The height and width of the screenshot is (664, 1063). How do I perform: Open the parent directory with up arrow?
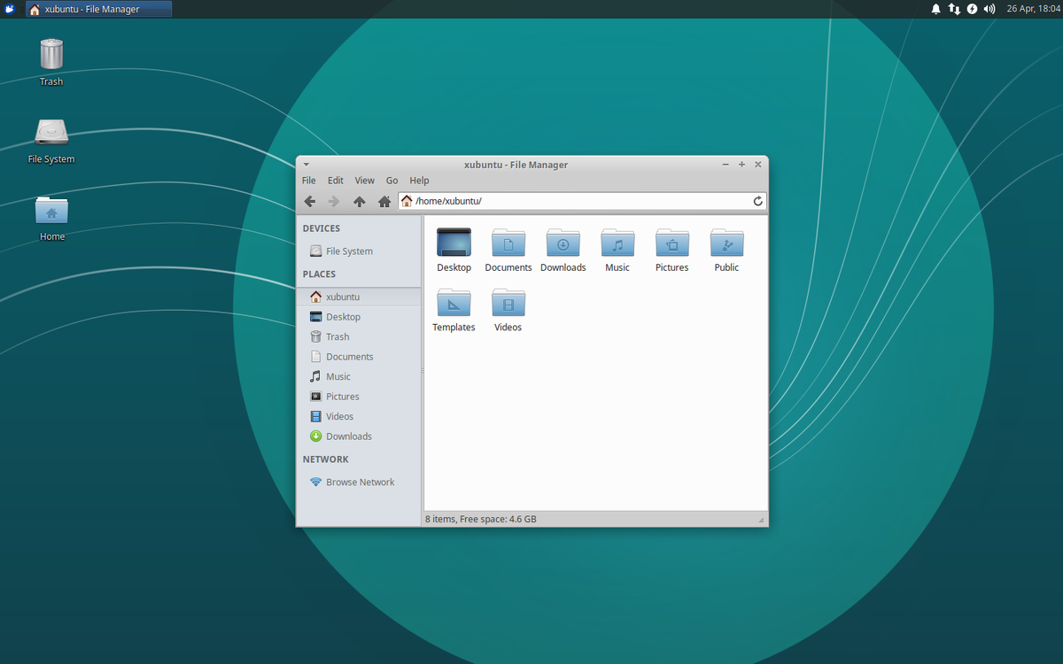pos(359,201)
